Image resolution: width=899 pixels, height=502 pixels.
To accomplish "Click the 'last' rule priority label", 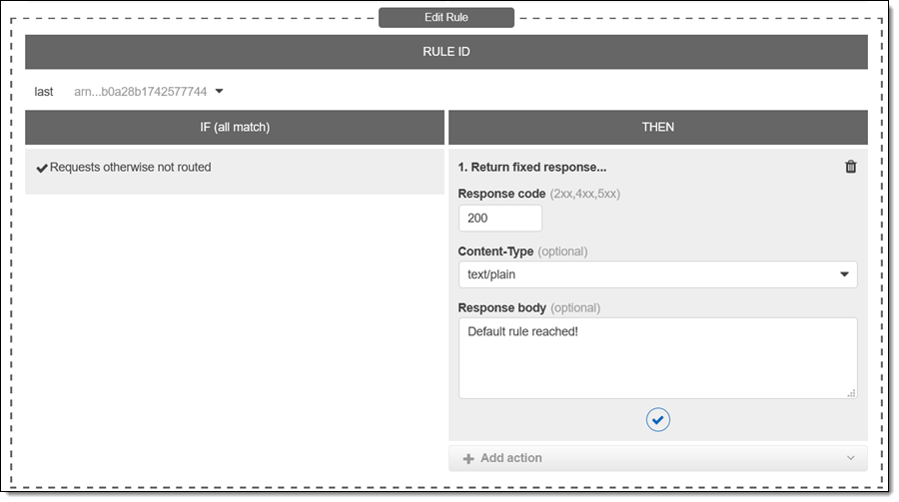I will (44, 92).
